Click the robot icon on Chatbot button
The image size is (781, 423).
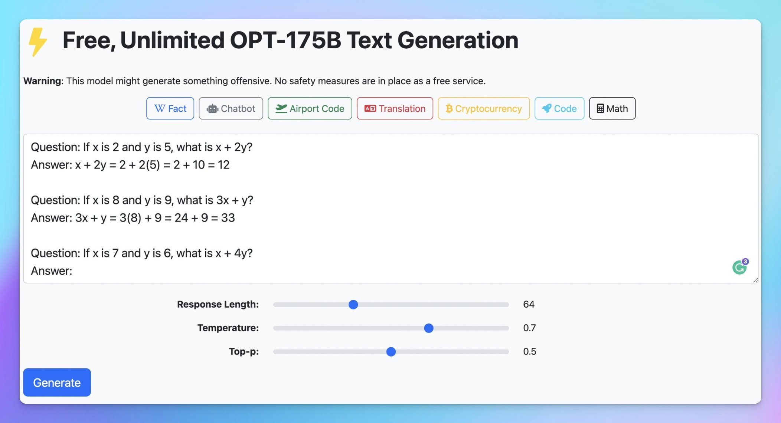(x=212, y=109)
